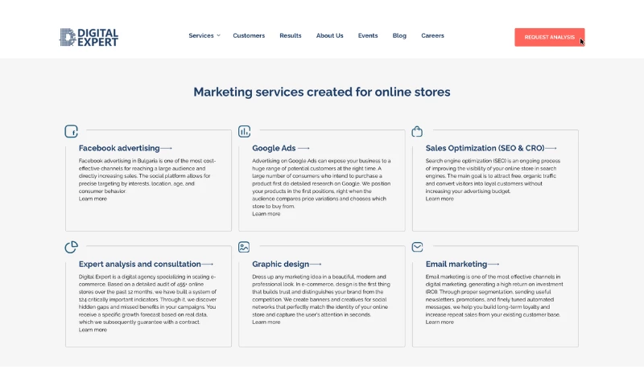This screenshot has height=386, width=644.
Task: Click Learn more under Google Ads
Action: (x=266, y=214)
